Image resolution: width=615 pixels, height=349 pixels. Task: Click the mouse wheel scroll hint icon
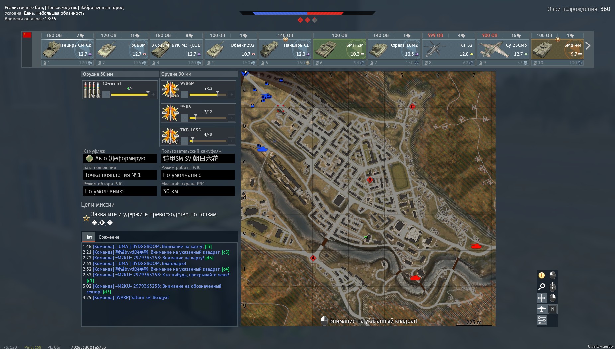point(553,286)
